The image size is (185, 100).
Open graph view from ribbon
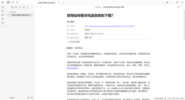click(x=3, y=11)
